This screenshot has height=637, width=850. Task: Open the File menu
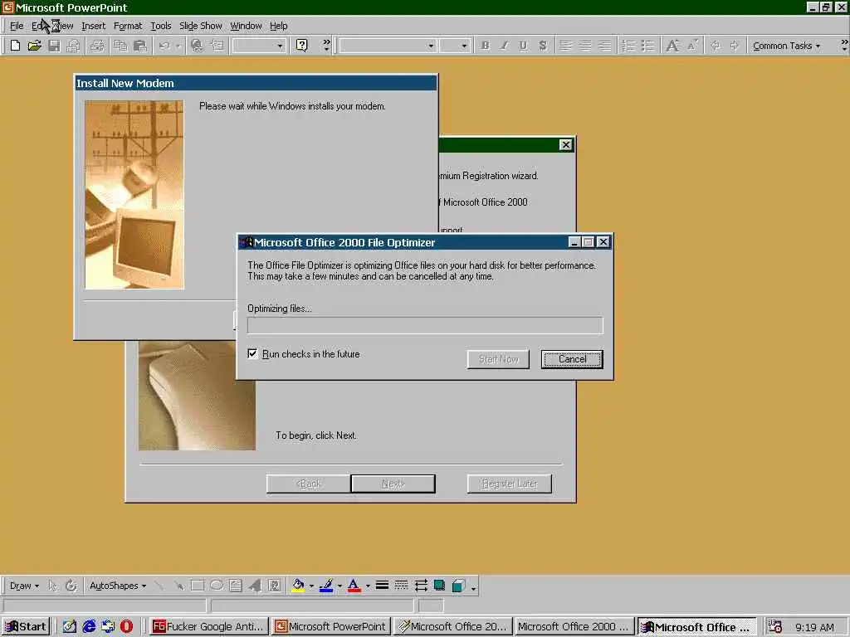pyautogui.click(x=17, y=26)
